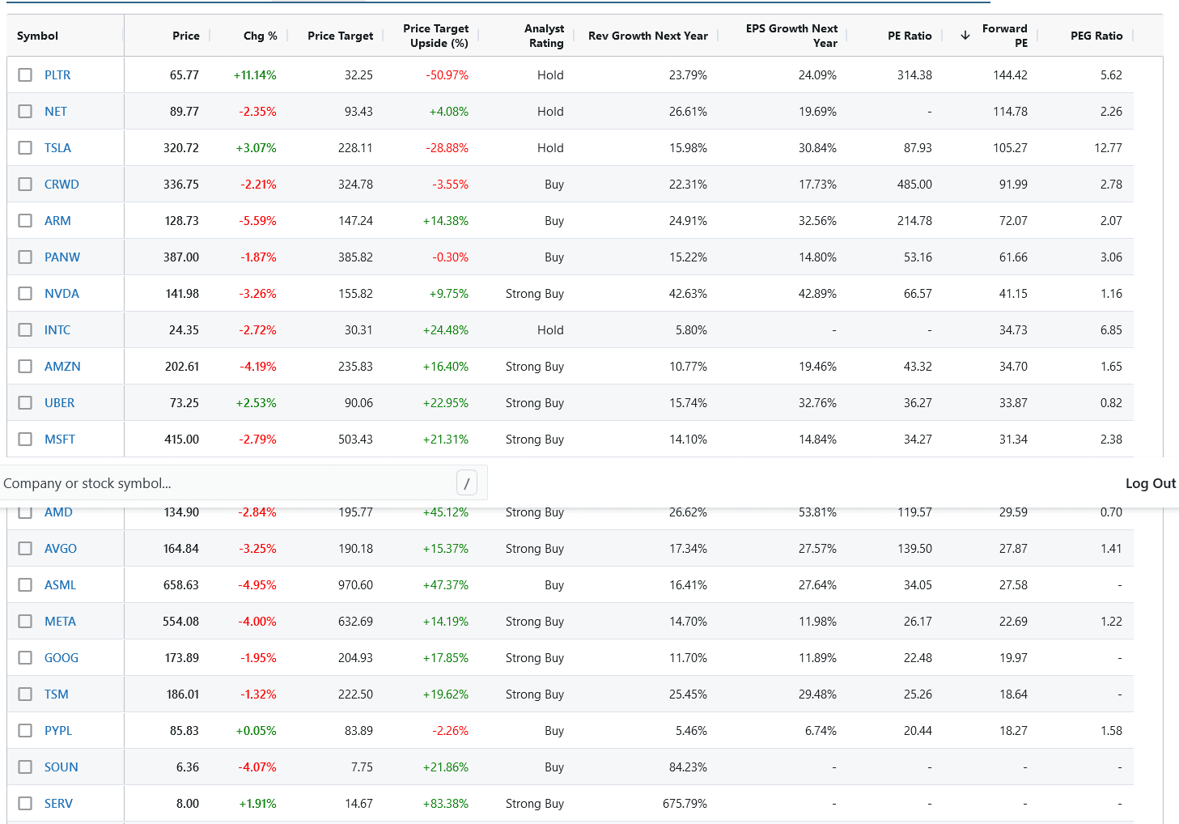Click the descending sort arrow beside Forward PE
The image size is (1179, 824).
click(x=965, y=36)
